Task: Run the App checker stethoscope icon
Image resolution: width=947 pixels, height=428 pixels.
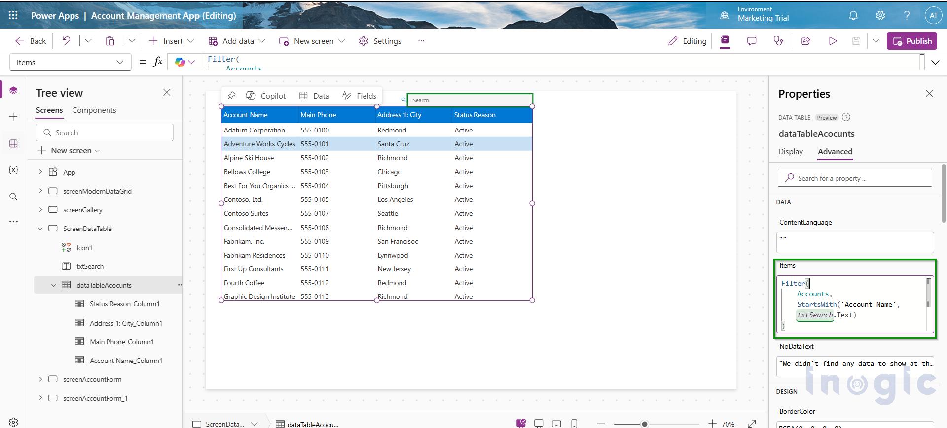Action: coord(778,41)
